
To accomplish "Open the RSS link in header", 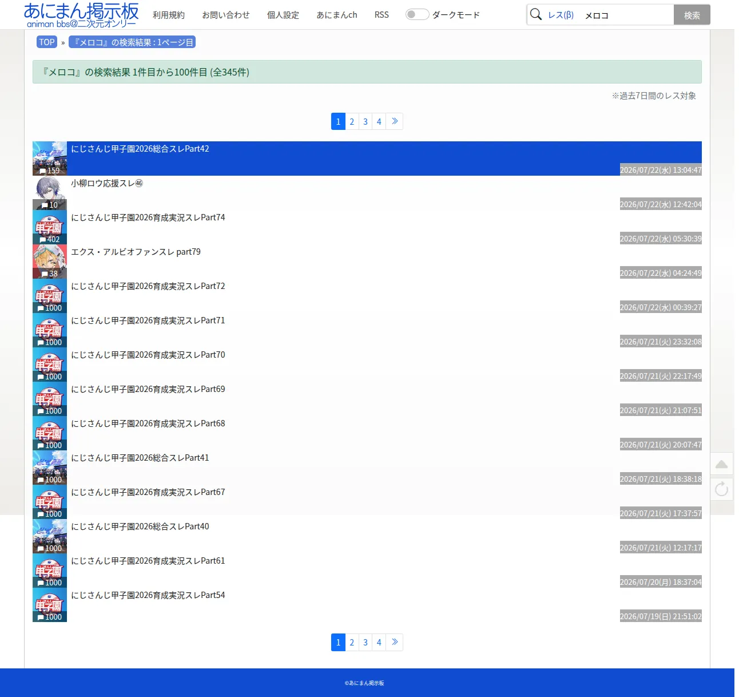I will [x=382, y=15].
